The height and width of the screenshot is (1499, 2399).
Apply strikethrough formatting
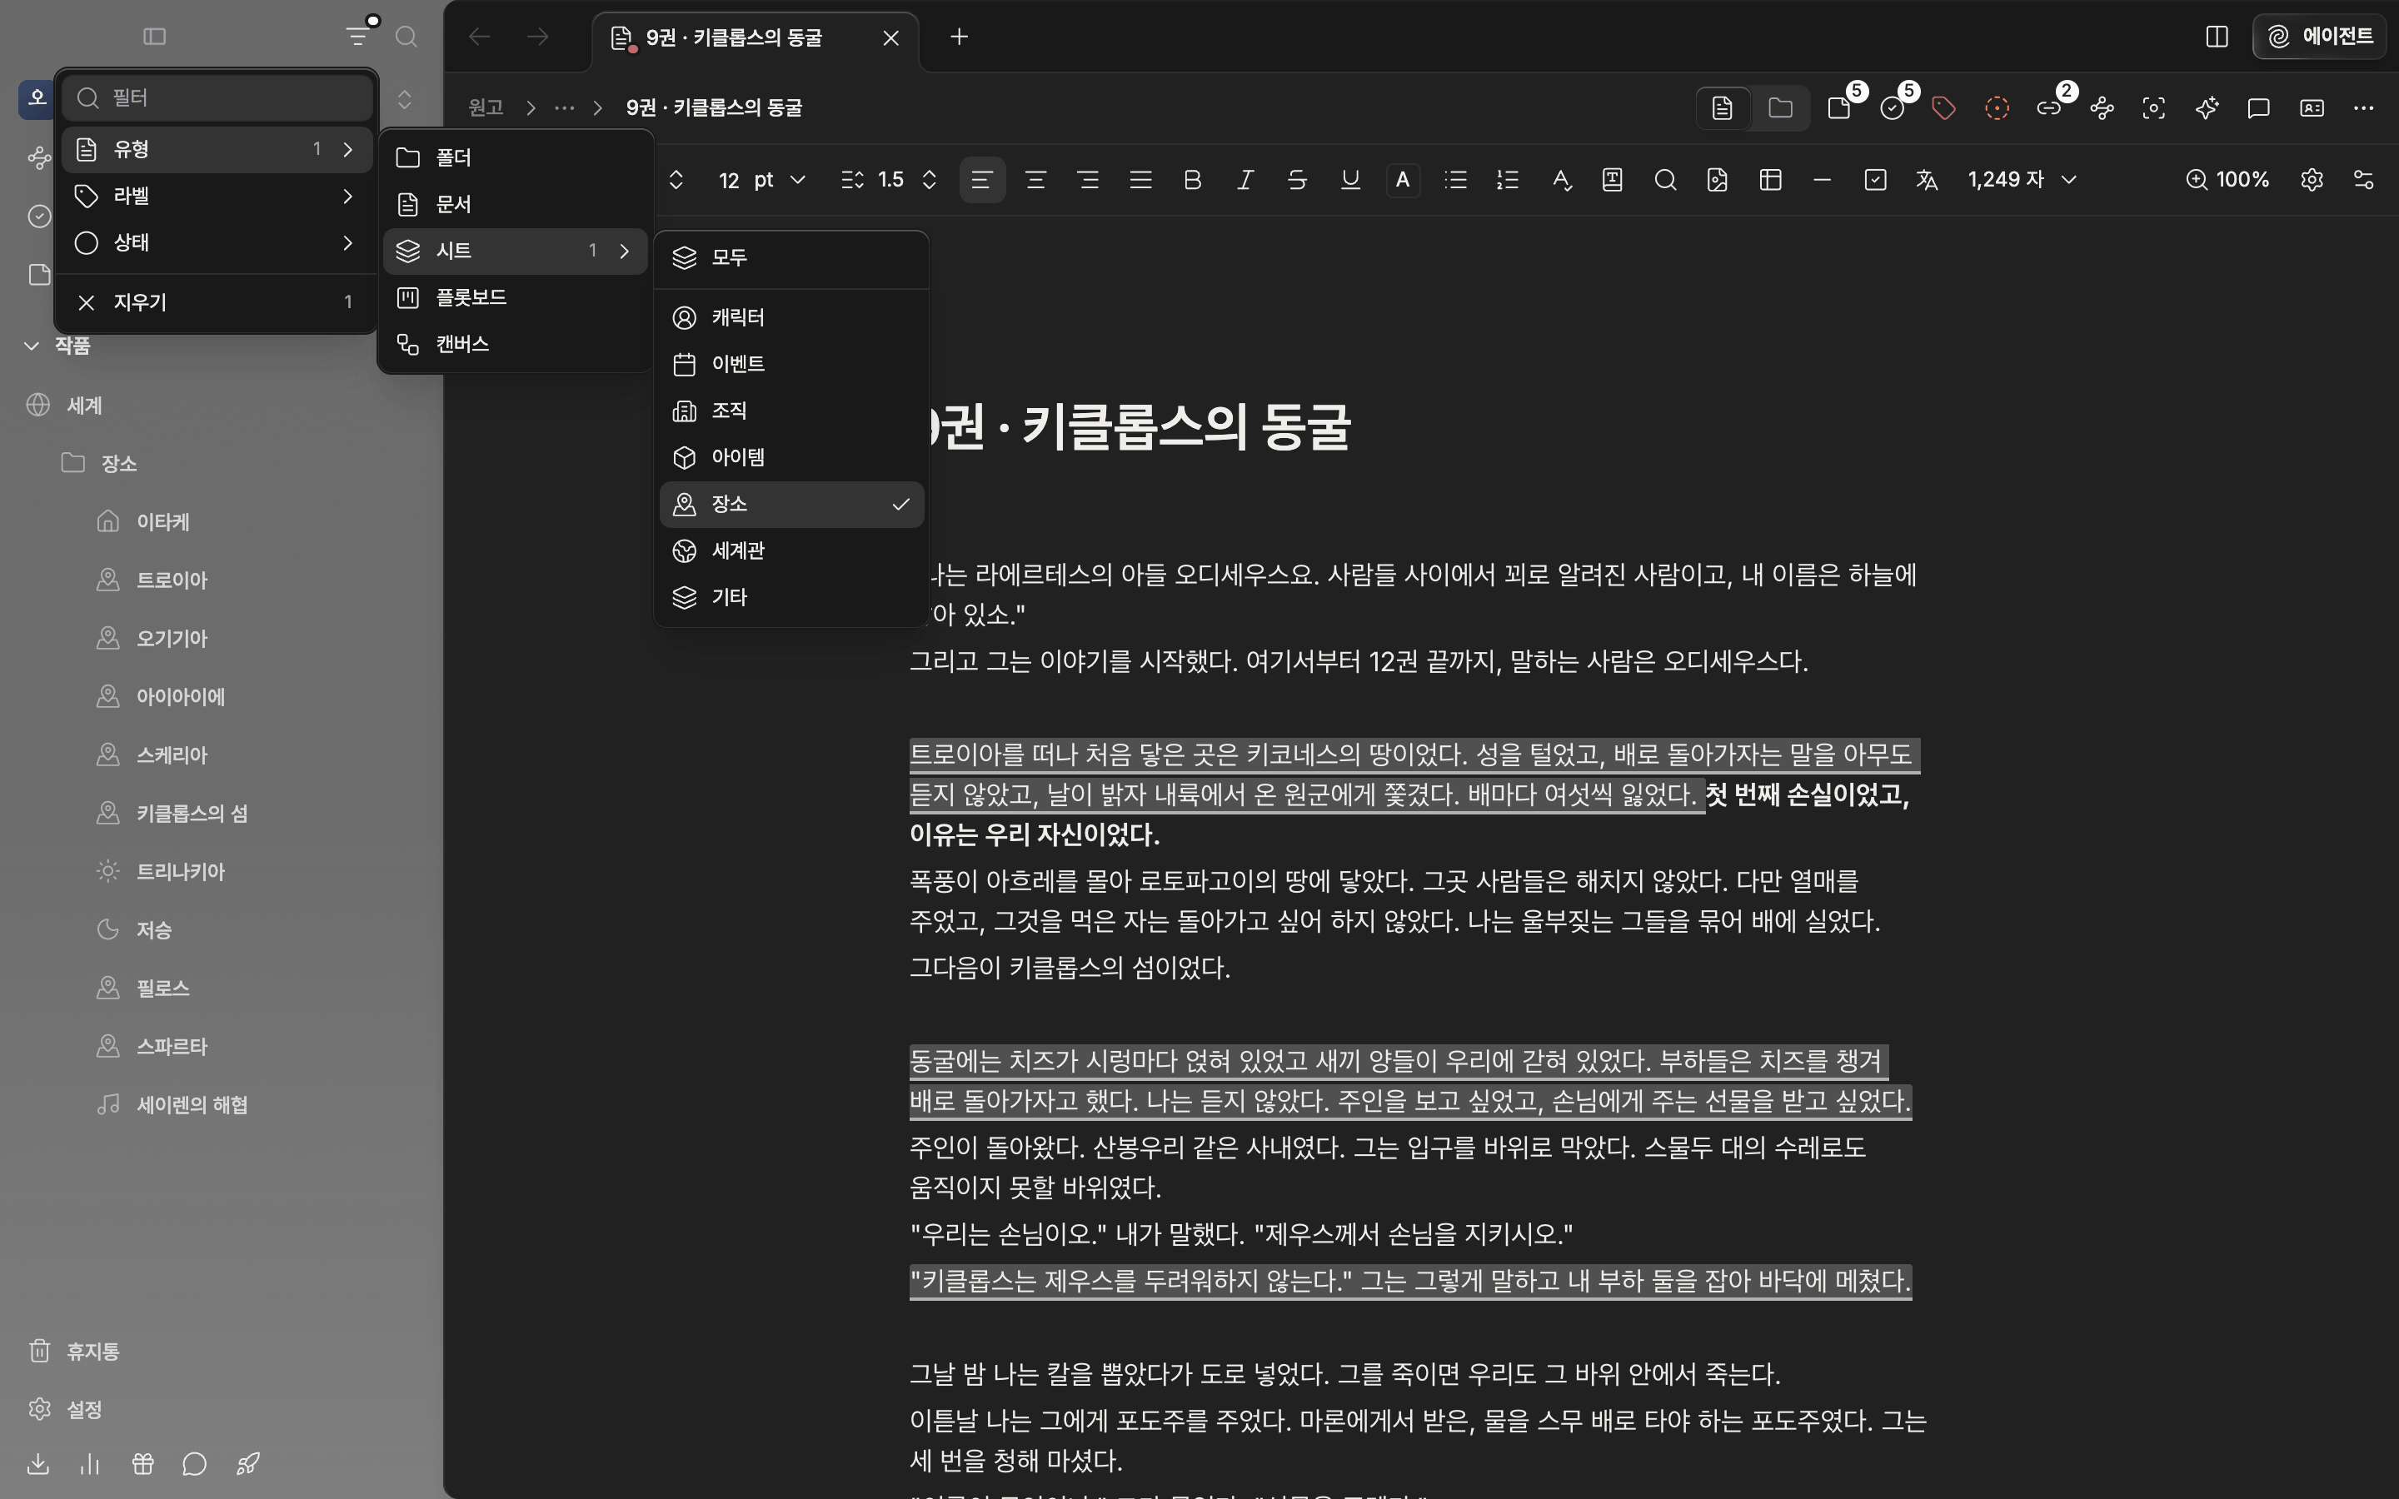(x=1297, y=179)
